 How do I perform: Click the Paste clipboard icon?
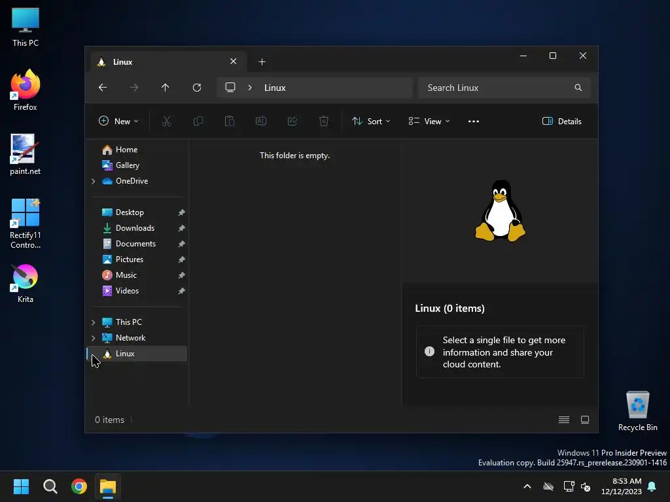click(x=230, y=121)
